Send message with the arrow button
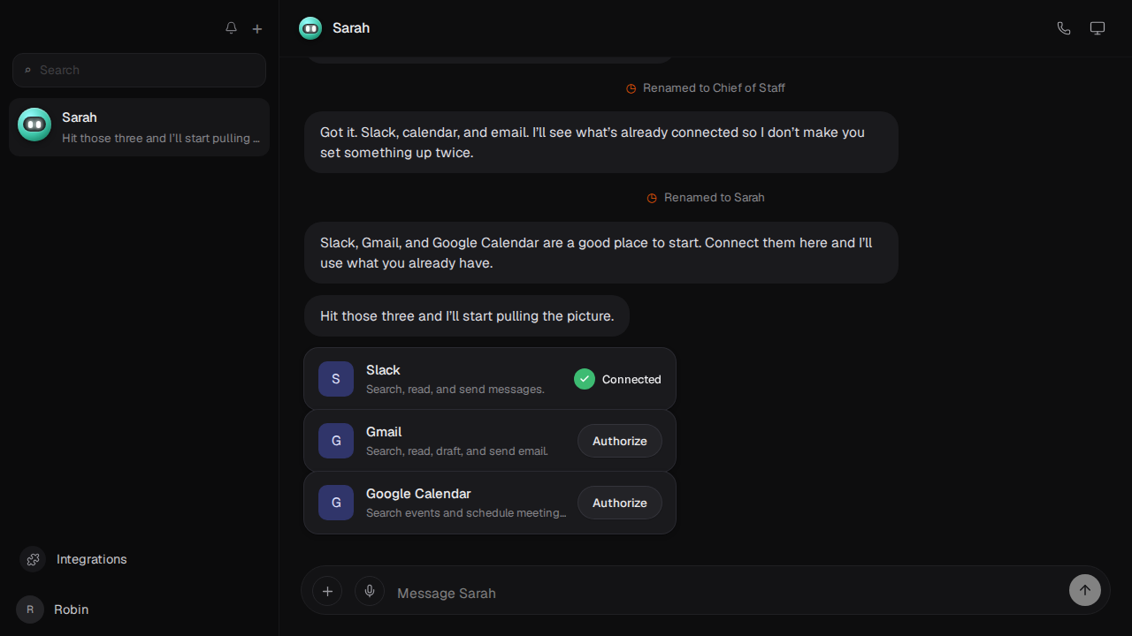Screen dimensions: 1132x636 [1085, 590]
